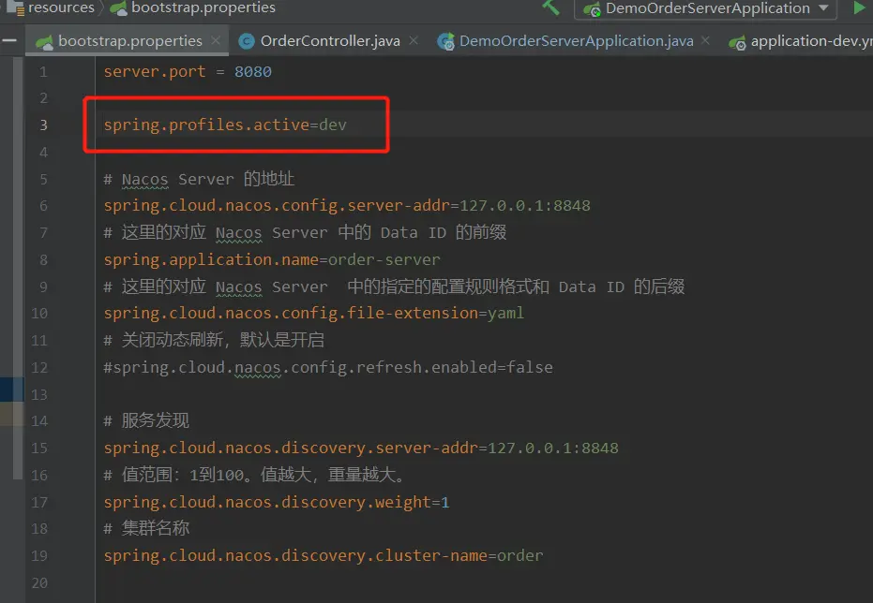The height and width of the screenshot is (603, 873).
Task: Click the Build project hammer icon
Action: 551,7
